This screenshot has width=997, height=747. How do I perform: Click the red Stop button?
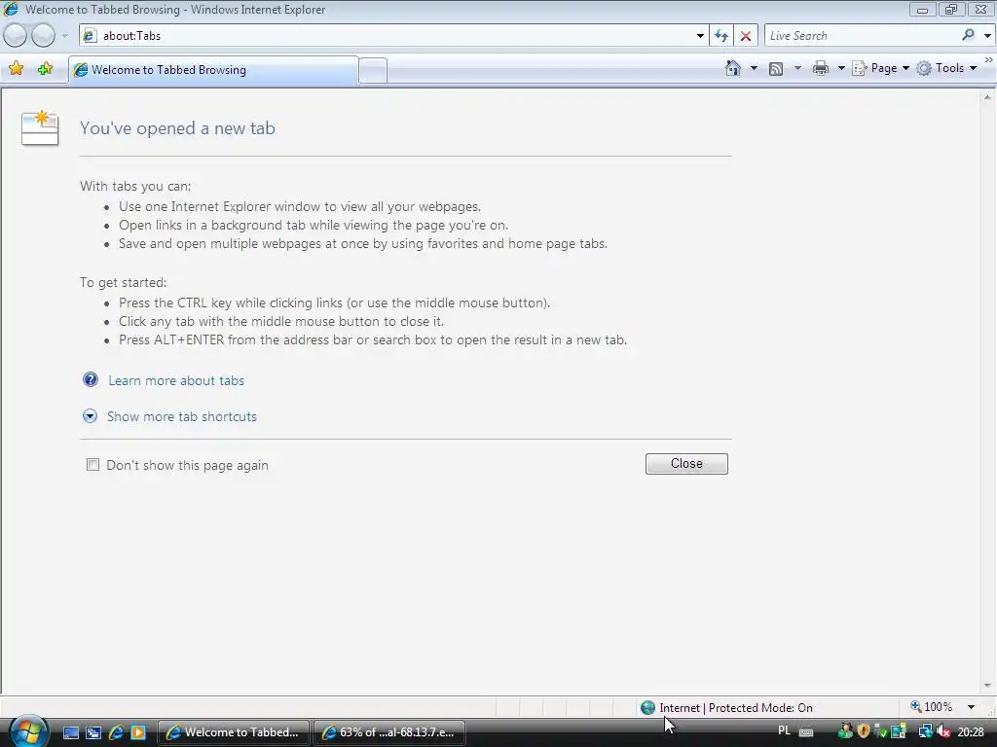[x=745, y=36]
